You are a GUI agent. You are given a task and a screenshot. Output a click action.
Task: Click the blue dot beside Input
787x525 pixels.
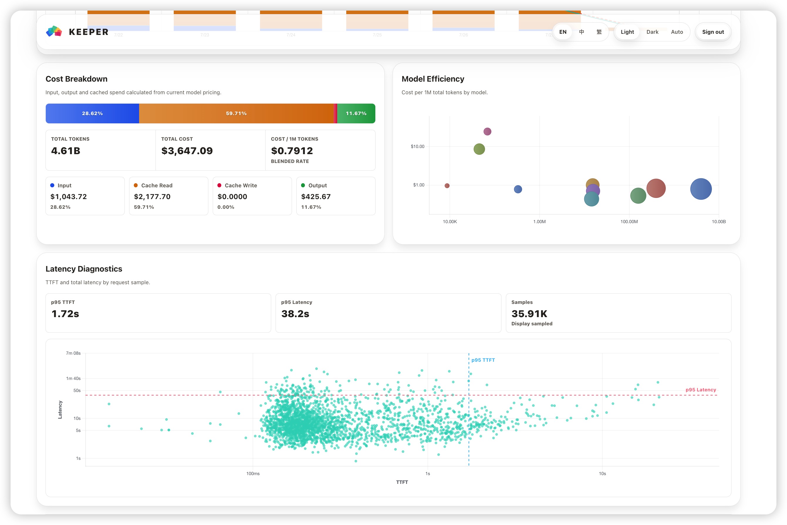coord(52,186)
